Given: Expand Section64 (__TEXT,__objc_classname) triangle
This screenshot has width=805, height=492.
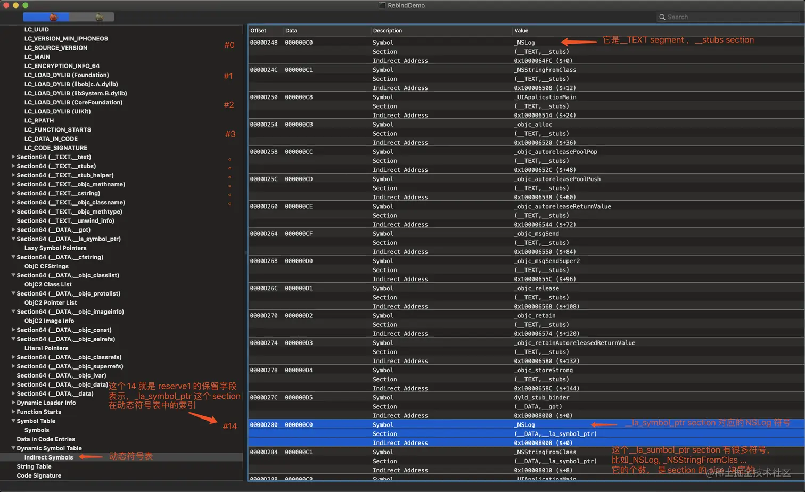Looking at the screenshot, I should coord(13,202).
